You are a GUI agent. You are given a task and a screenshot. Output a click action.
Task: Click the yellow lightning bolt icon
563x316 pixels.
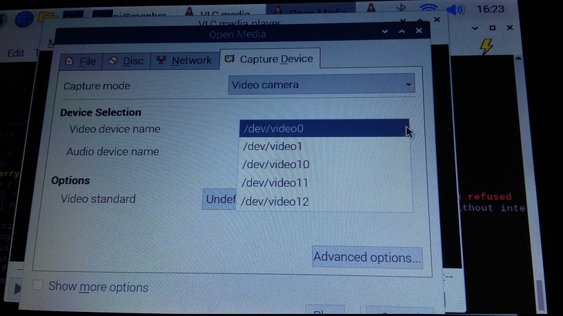coord(486,46)
